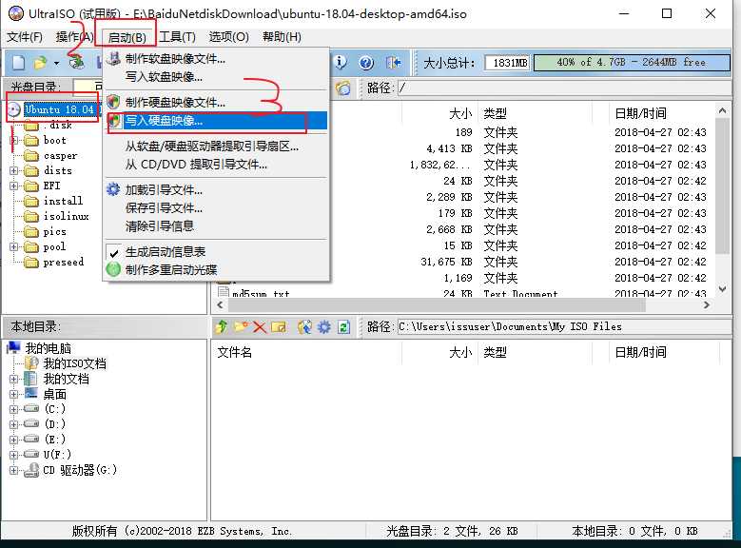
Task: Select the install folder in tree
Action: [63, 201]
